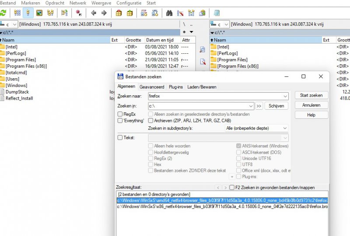This screenshot has height=236, width=350.
Task: Click the thumbnail view toolbar icon
Action: (39, 13)
